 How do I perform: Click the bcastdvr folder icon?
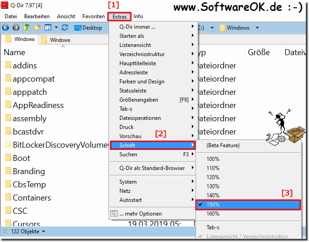pos(8,131)
